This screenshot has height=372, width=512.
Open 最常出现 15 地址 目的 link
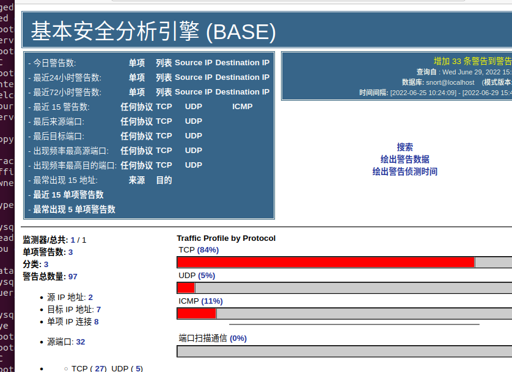[x=164, y=180]
